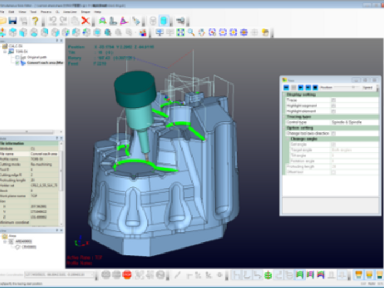Open the Edit menu
The width and height of the screenshot is (384, 288).
pyautogui.click(x=12, y=12)
